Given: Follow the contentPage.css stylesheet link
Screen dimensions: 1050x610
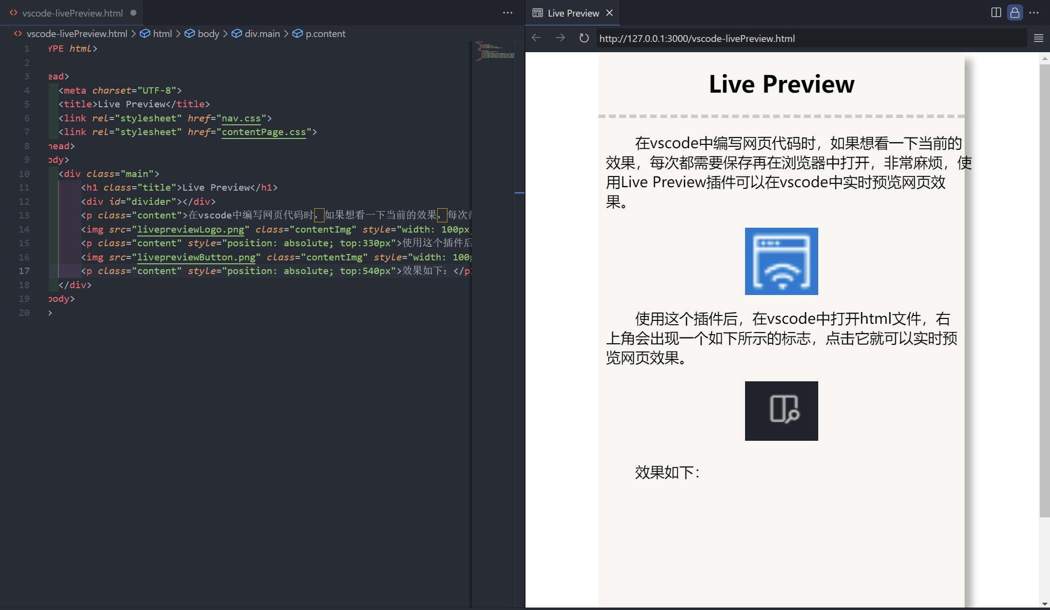Looking at the screenshot, I should pyautogui.click(x=263, y=132).
